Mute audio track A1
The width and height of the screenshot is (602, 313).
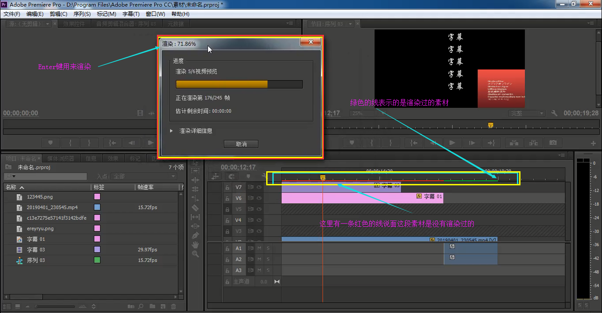coord(259,248)
